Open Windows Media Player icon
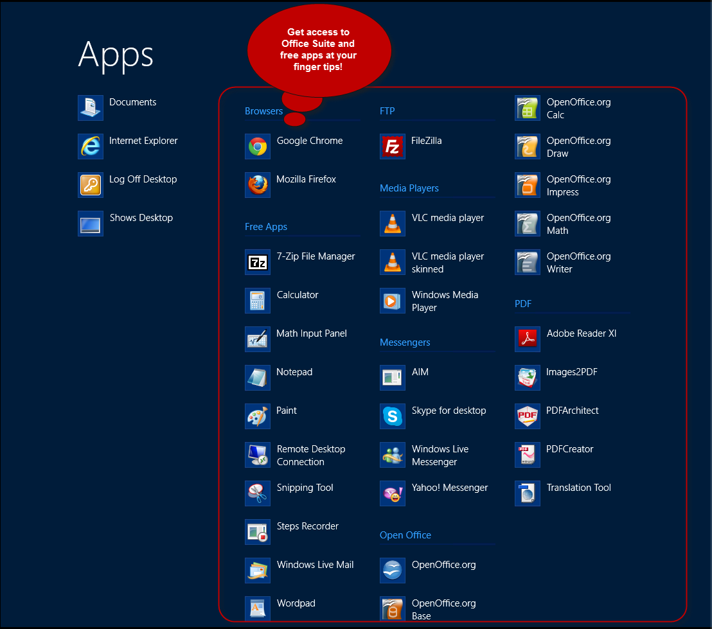The height and width of the screenshot is (629, 712). click(393, 301)
